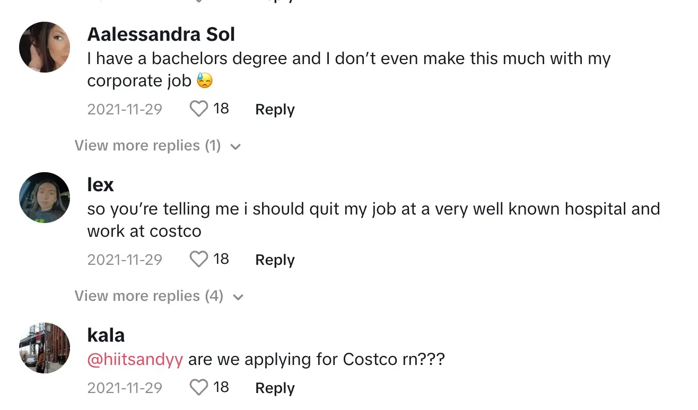Screen dimensions: 698x410
Task: Open kala's profile photo
Action: click(x=45, y=348)
